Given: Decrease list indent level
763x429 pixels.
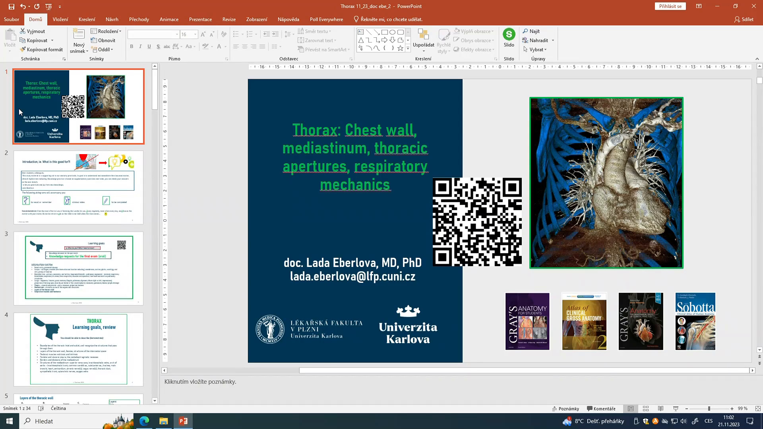Looking at the screenshot, I should (x=266, y=35).
